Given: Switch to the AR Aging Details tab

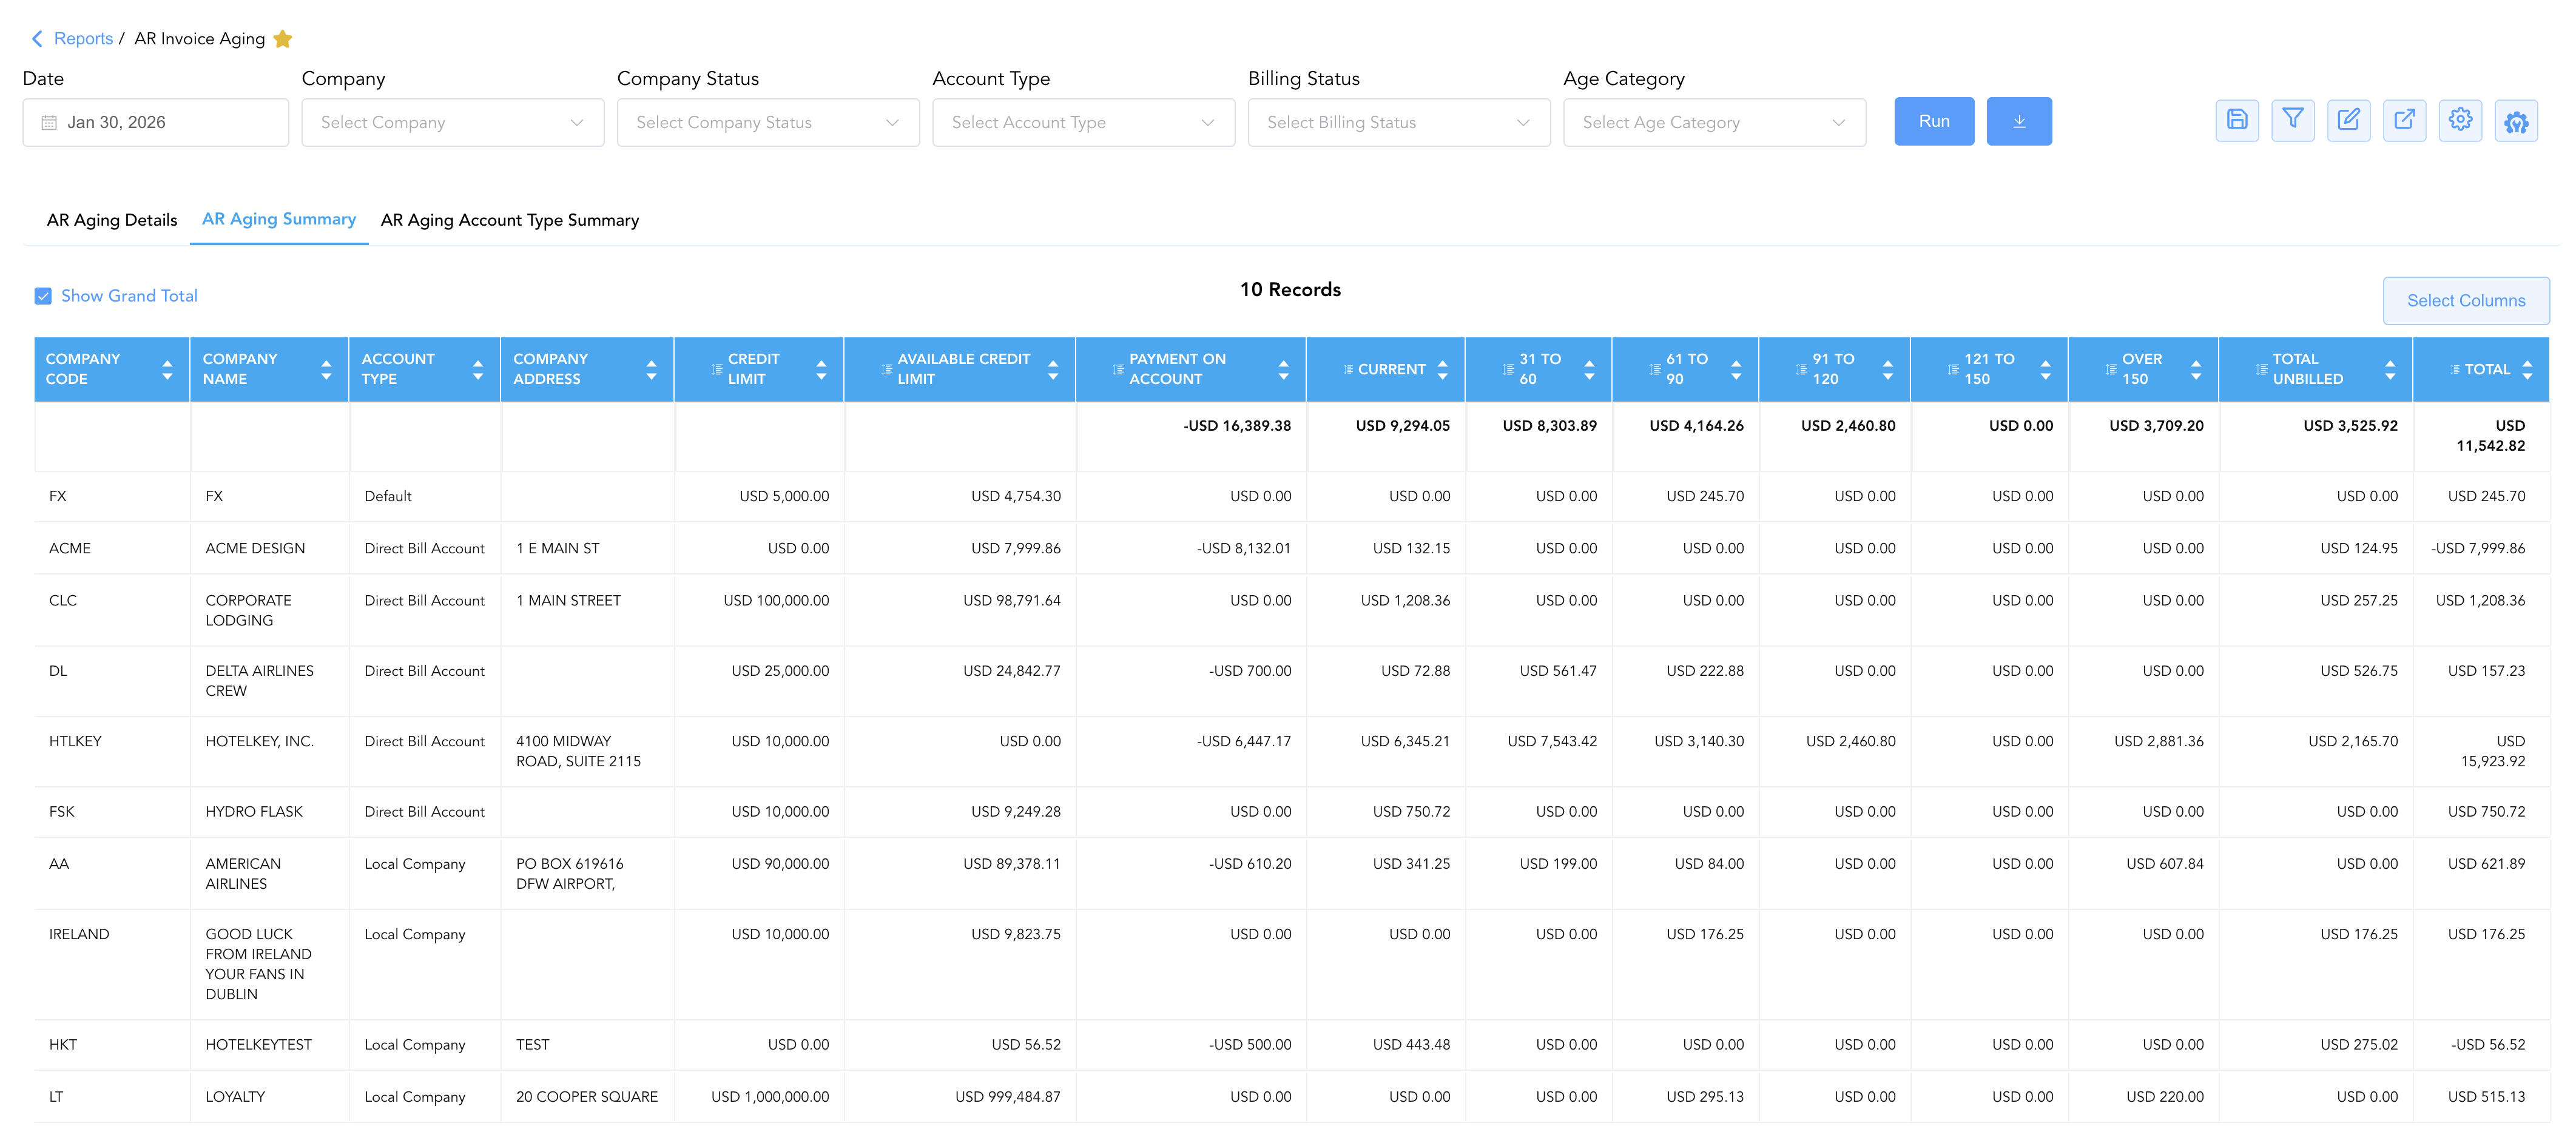Looking at the screenshot, I should [x=112, y=220].
